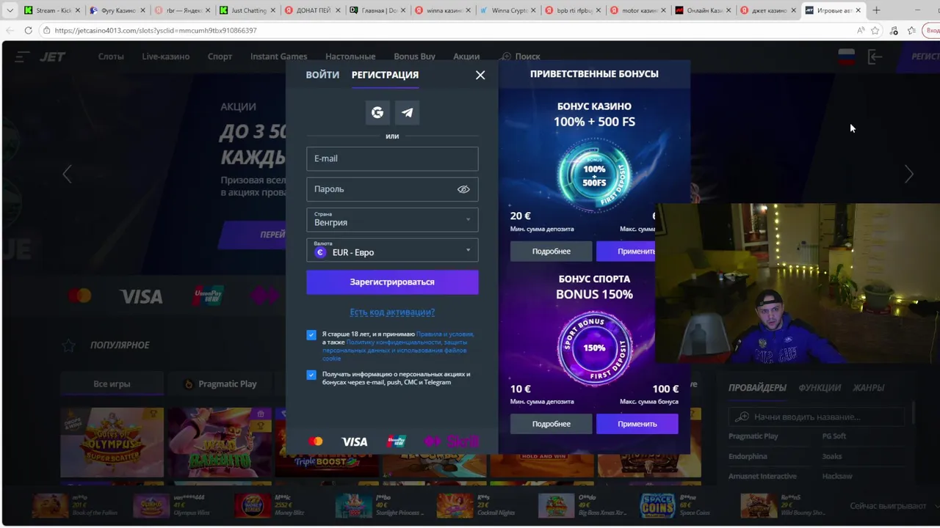Open the browser extensions icon
Viewport: 940px width, 528px height.
pos(893,30)
